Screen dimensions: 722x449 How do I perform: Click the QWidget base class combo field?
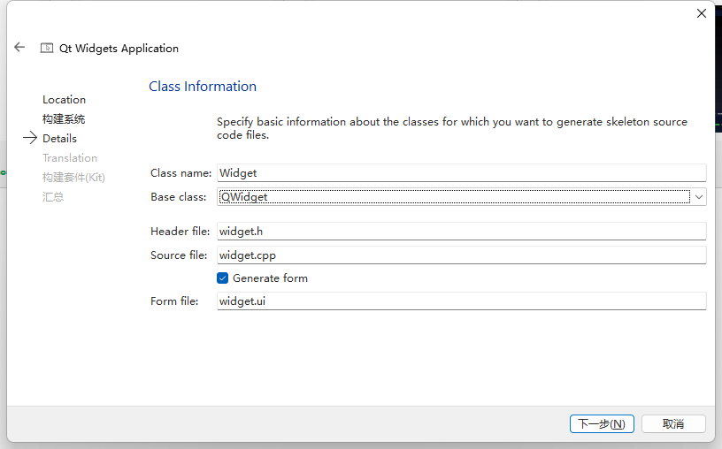[453, 197]
